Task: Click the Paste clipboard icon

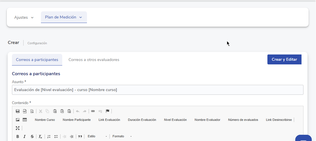Action: pos(55,111)
